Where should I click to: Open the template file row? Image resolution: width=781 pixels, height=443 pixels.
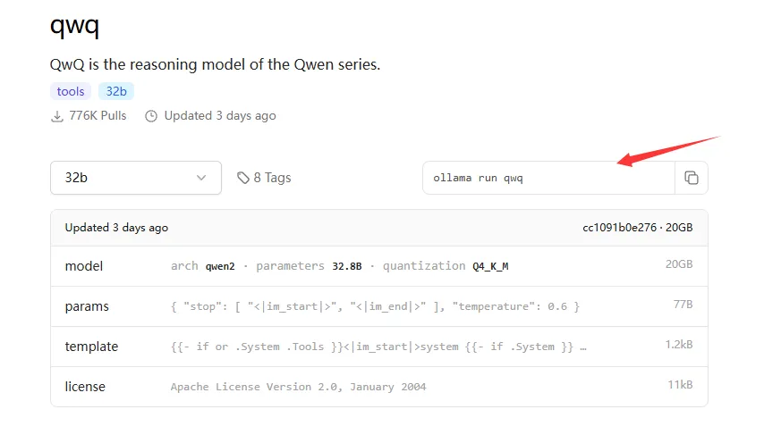(379, 347)
